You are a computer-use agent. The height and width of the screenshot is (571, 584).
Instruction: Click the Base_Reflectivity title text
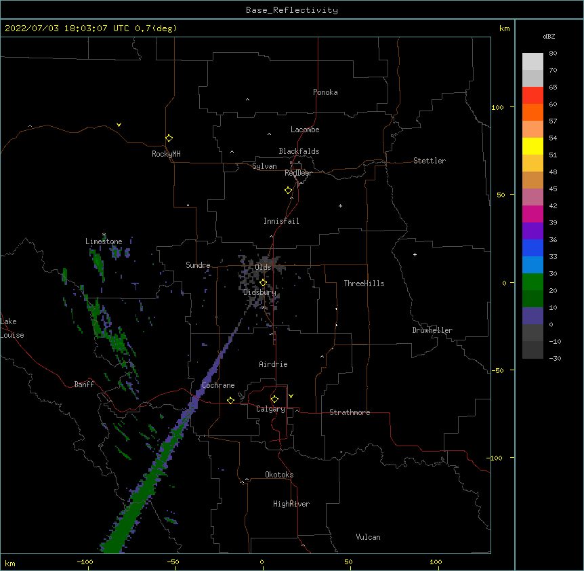(x=292, y=10)
